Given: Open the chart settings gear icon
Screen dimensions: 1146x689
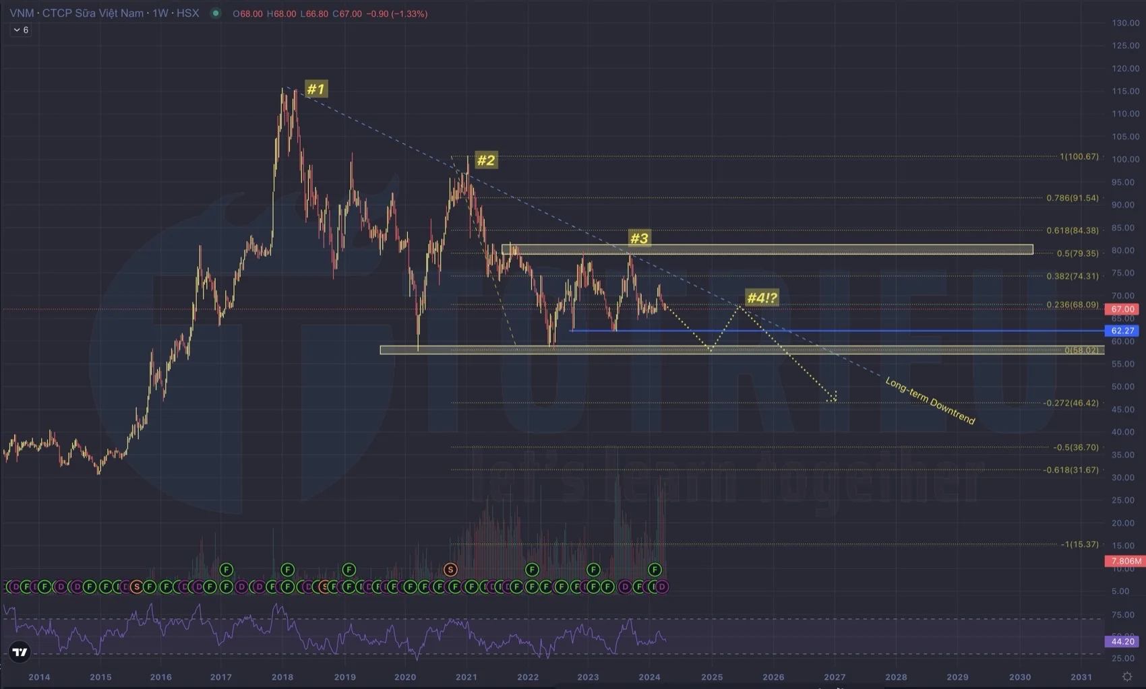Looking at the screenshot, I should [x=1126, y=676].
